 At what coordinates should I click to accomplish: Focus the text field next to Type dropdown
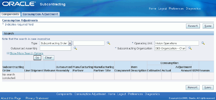89,43
